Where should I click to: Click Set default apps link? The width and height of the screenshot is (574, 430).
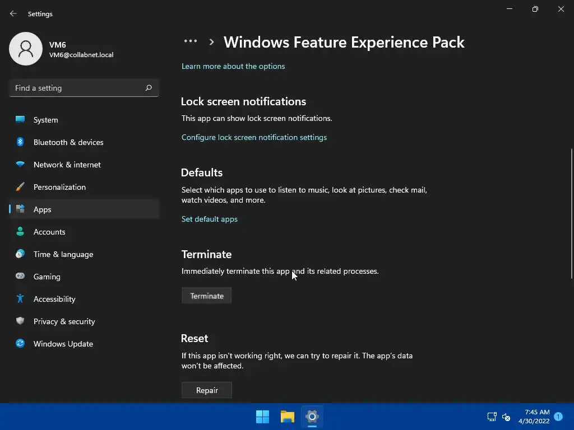(x=210, y=219)
